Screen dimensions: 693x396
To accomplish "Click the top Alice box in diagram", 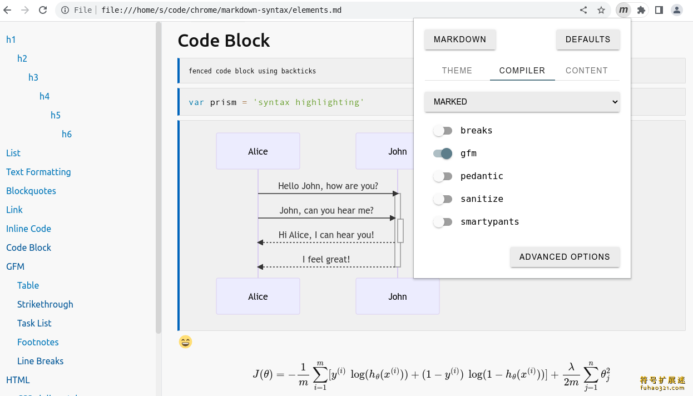I will point(258,151).
